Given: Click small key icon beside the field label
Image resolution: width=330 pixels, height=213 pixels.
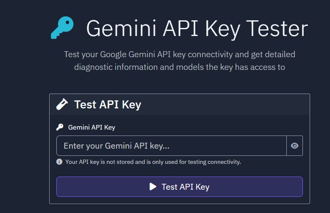Looking at the screenshot, I should click(x=60, y=127).
